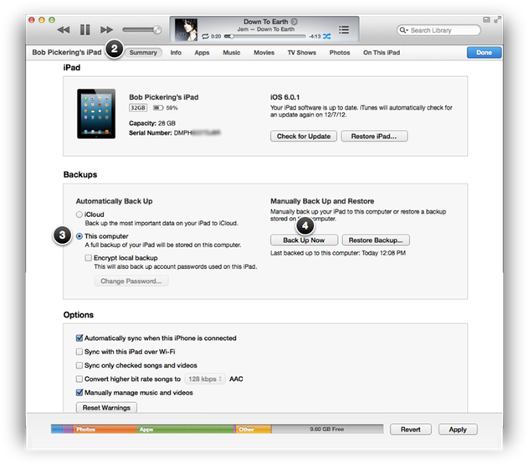
Task: Click the 32GB capacity badge
Action: 138,108
